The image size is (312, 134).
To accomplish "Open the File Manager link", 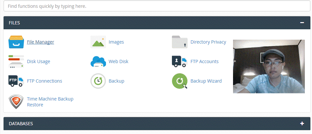I will pos(40,42).
